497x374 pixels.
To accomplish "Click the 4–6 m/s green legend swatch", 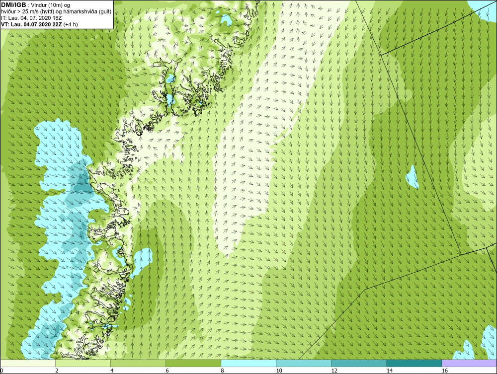I will (138, 363).
